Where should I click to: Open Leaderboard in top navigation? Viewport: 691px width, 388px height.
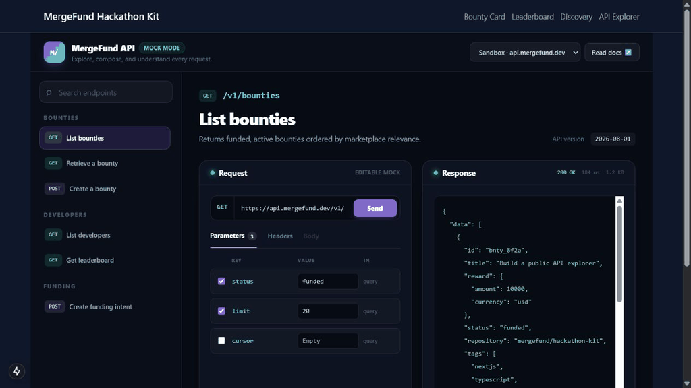click(x=532, y=17)
